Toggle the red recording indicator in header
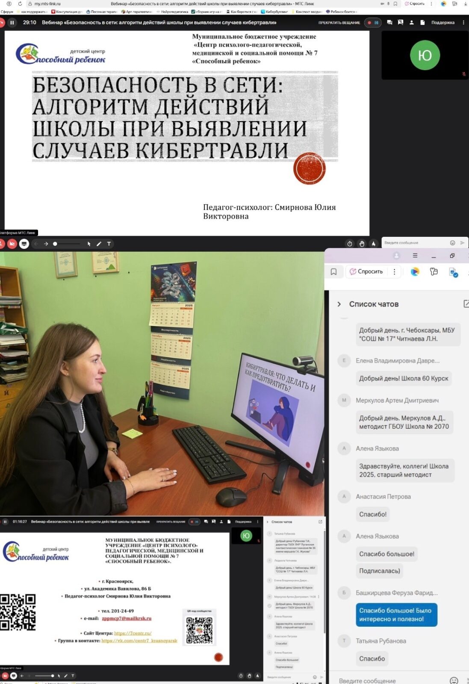 [x=369, y=23]
